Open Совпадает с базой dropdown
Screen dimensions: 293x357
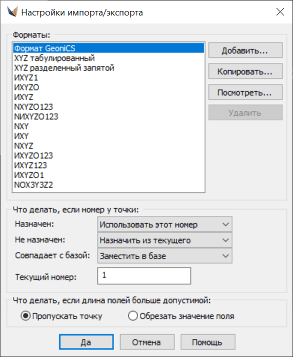tap(165, 256)
